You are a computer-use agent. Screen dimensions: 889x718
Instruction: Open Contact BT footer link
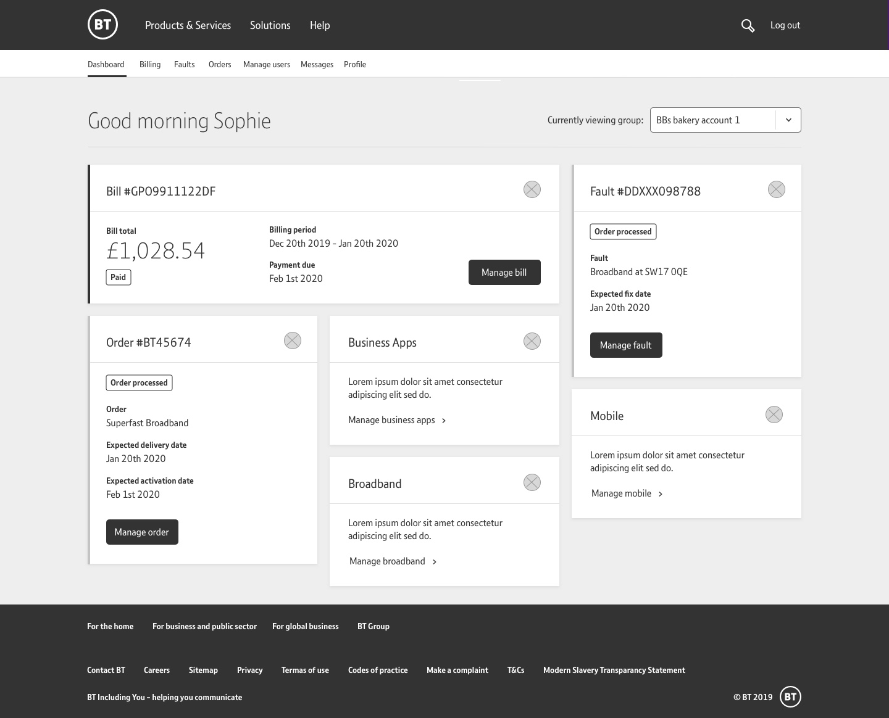tap(106, 670)
